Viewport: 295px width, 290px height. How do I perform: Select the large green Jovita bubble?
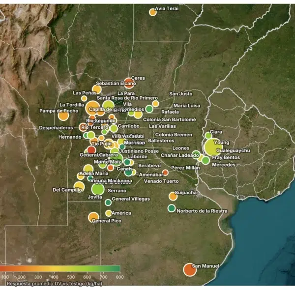coord(98,189)
